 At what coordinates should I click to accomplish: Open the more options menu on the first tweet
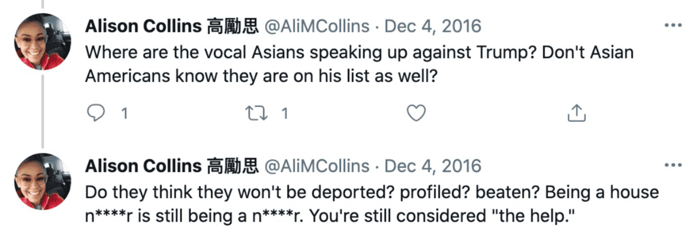pos(673,26)
